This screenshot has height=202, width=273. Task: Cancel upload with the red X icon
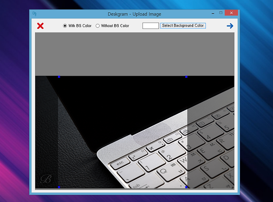40,26
